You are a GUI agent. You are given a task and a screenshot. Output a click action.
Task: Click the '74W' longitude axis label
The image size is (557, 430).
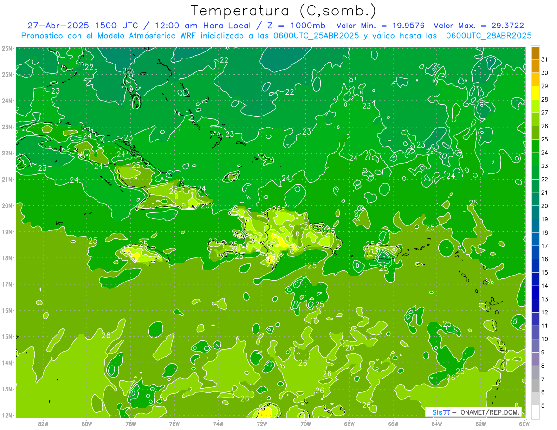tap(218, 424)
